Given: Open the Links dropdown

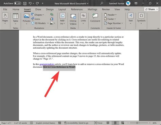Looking at the screenshot, I should [83, 19].
